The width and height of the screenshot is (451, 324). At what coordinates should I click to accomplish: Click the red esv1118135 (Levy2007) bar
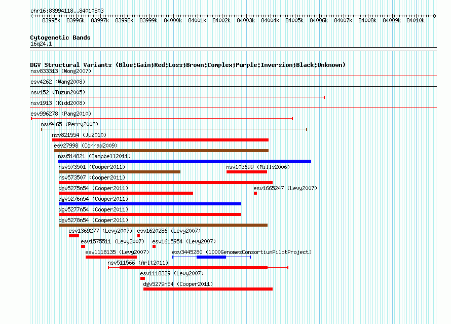click(111, 257)
